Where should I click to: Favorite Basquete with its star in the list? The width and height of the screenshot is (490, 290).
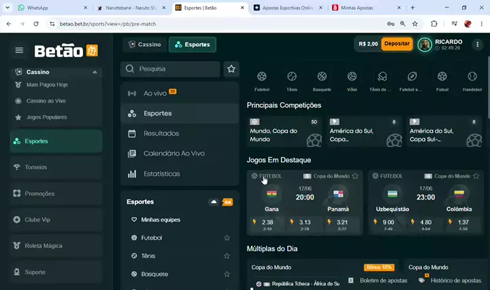click(x=227, y=274)
